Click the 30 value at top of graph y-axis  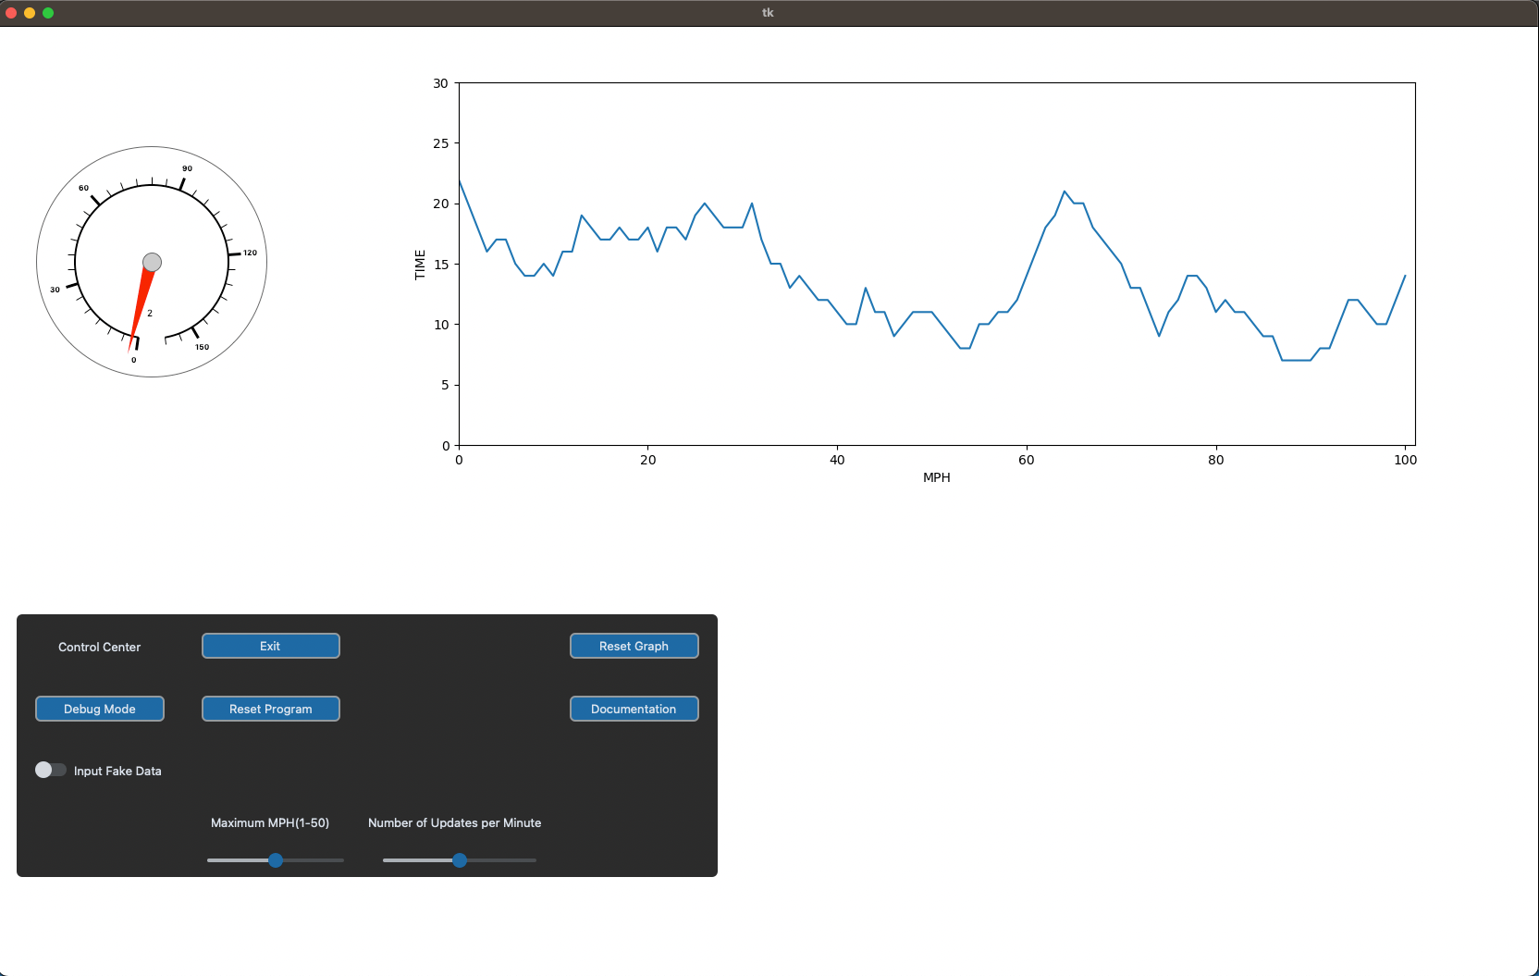[442, 82]
